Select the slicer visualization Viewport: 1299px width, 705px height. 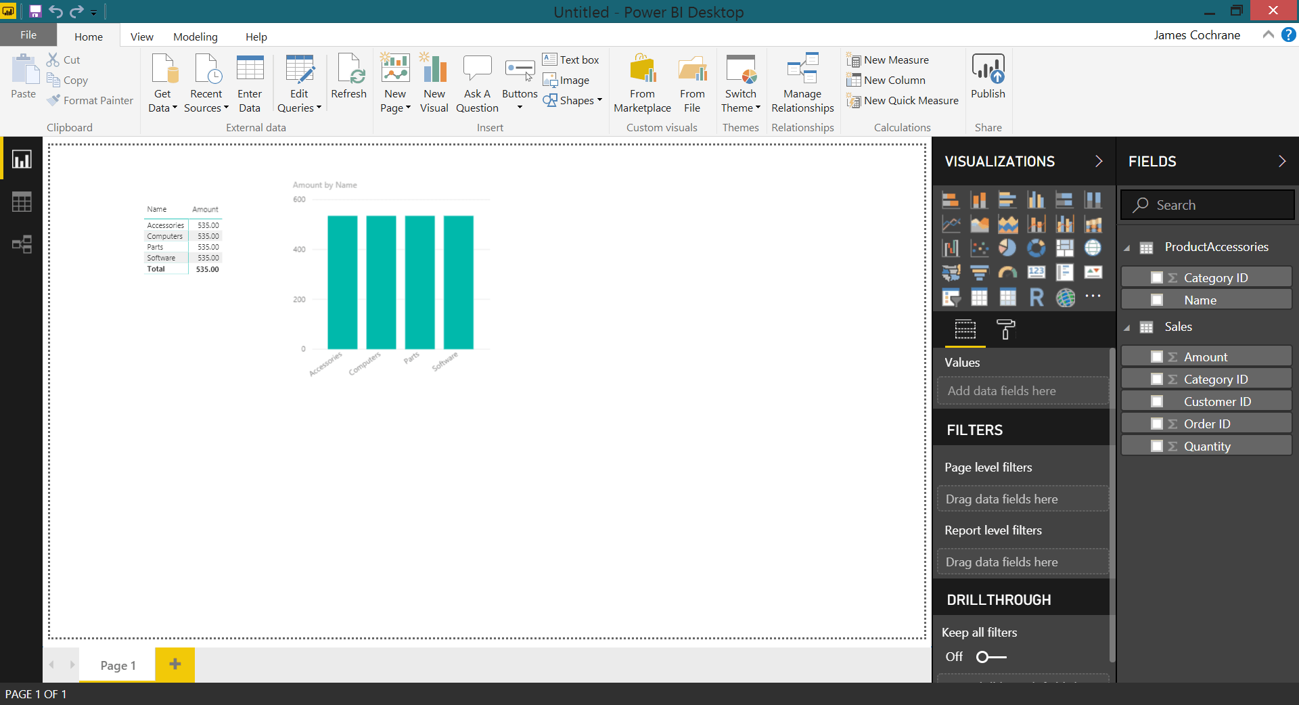[x=951, y=297]
